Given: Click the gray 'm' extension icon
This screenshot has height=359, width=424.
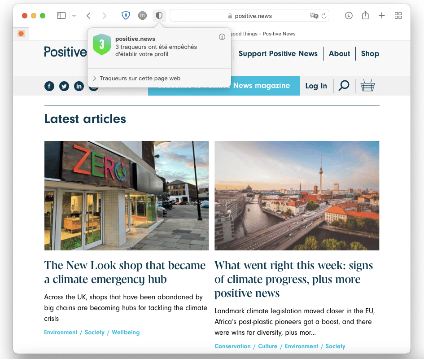Looking at the screenshot, I should [142, 15].
